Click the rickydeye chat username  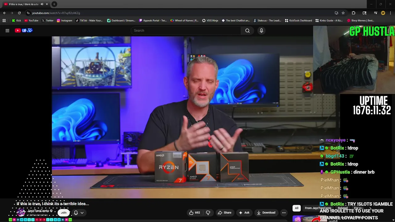(x=335, y=140)
